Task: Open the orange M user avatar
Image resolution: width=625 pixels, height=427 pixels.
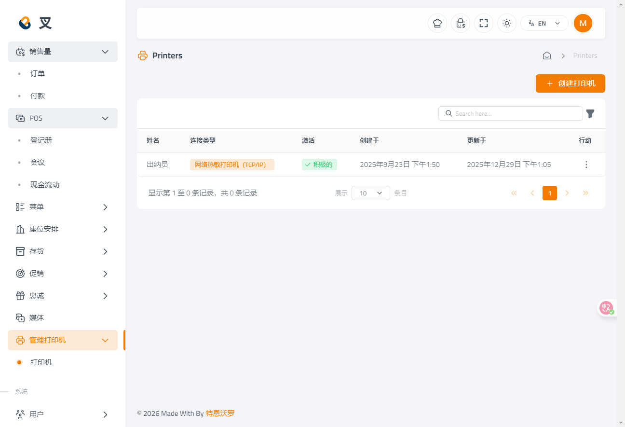Action: click(583, 23)
